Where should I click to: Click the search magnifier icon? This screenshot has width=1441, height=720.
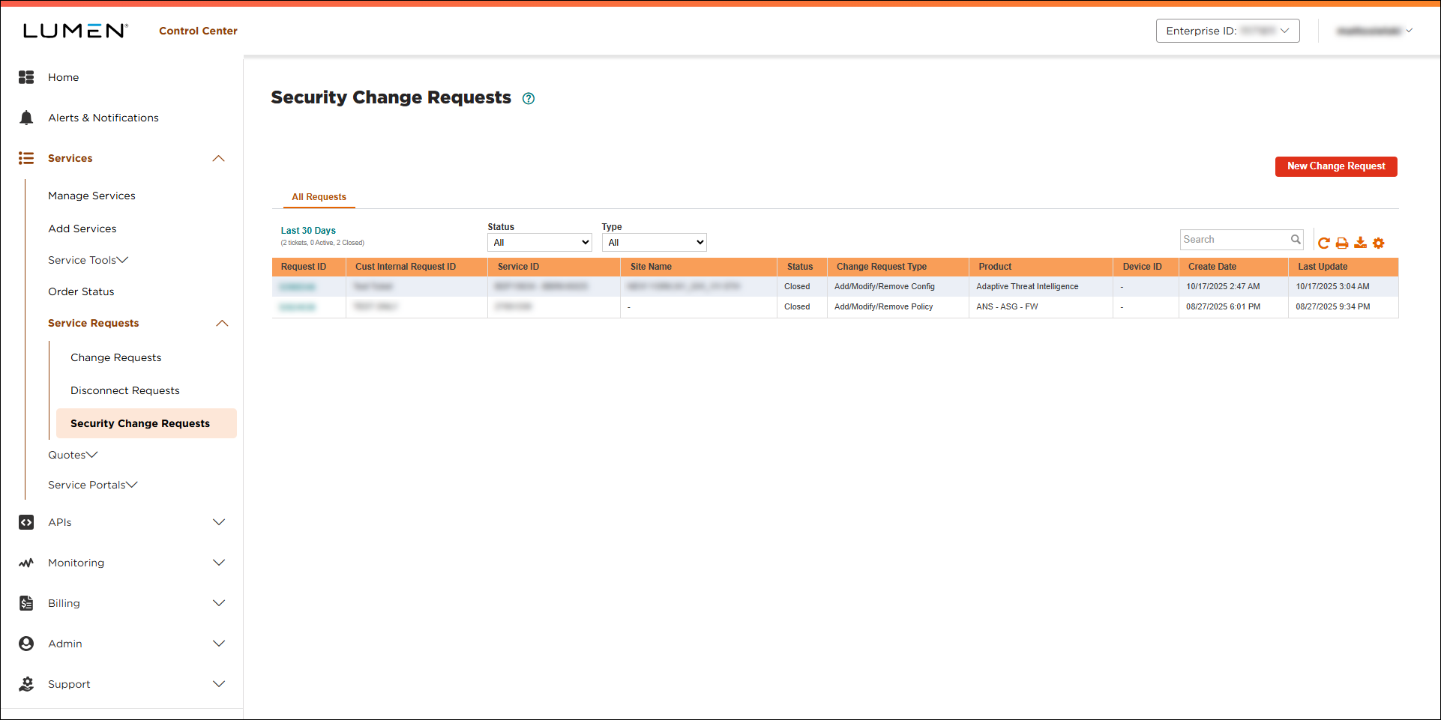click(1296, 239)
